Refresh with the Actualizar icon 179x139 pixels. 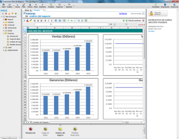(x=156, y=5)
